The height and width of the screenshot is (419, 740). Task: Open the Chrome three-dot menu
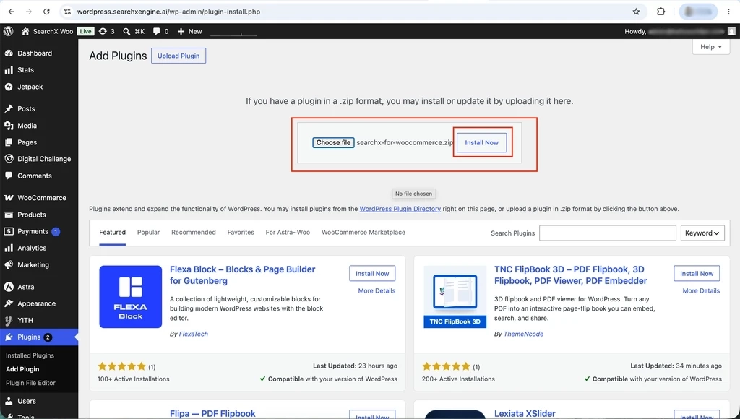(728, 12)
